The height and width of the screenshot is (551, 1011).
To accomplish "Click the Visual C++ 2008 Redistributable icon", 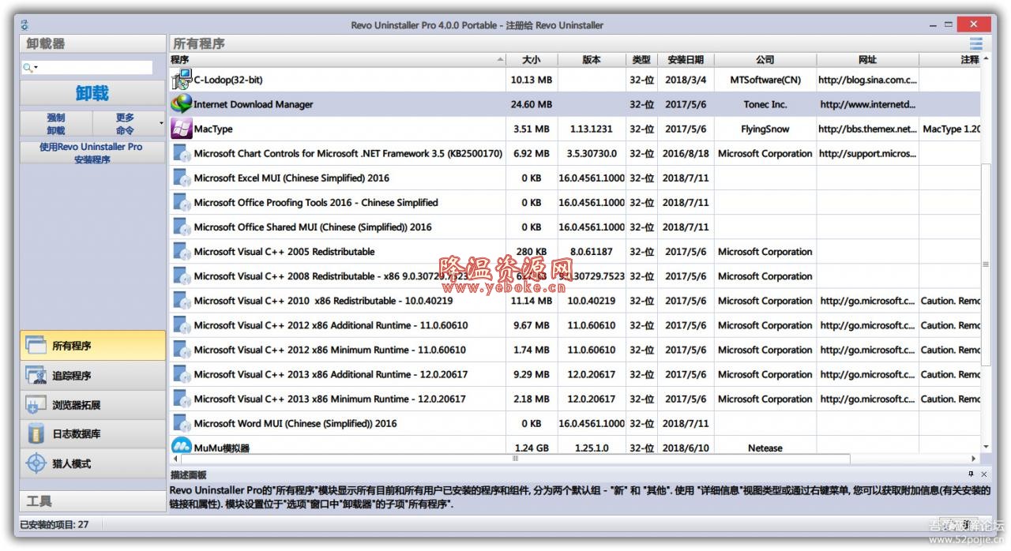I will [x=182, y=275].
